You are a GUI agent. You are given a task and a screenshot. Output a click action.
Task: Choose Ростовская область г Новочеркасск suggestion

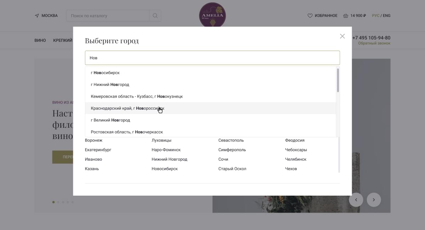pos(210,132)
